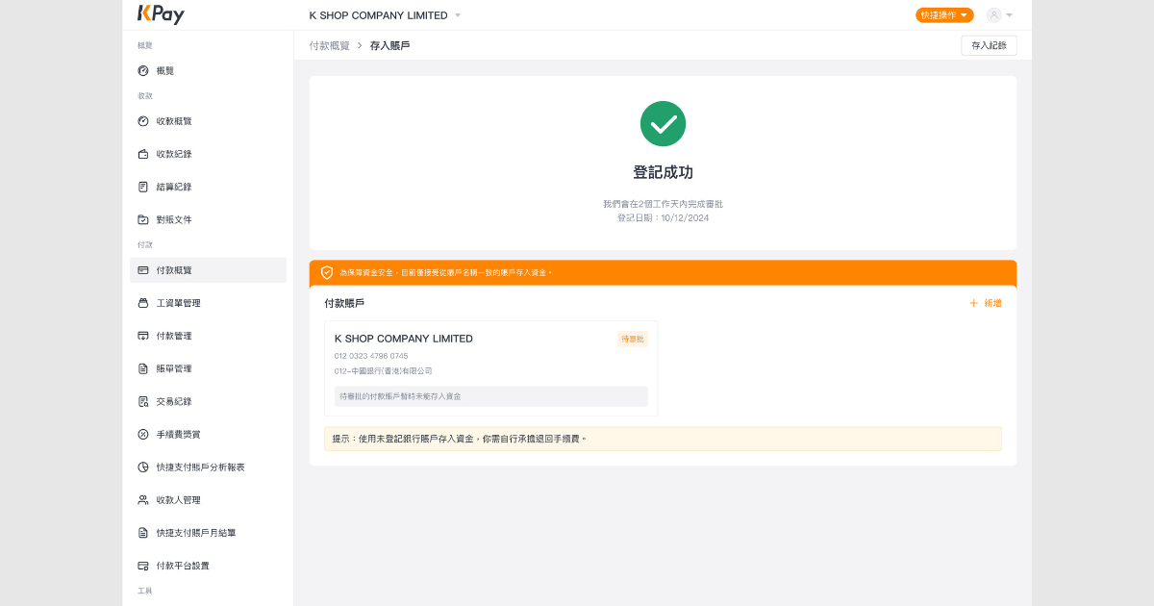Expand the arrow beside the user avatar
This screenshot has height=606, width=1154.
pyautogui.click(x=1010, y=15)
